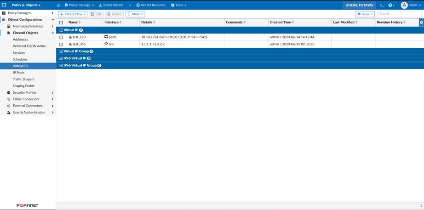The image size is (424, 210).
Task: Open the app grid icon beside Policy & Objects
Action: (4, 5)
